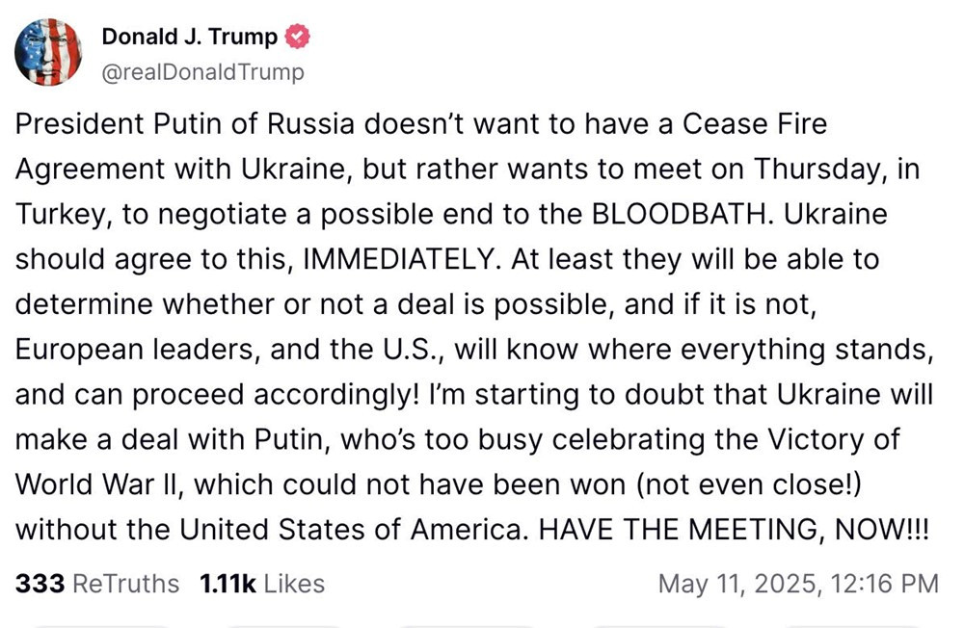The width and height of the screenshot is (964, 628).
Task: View the 333 ReTruths list
Action: pyautogui.click(x=97, y=584)
